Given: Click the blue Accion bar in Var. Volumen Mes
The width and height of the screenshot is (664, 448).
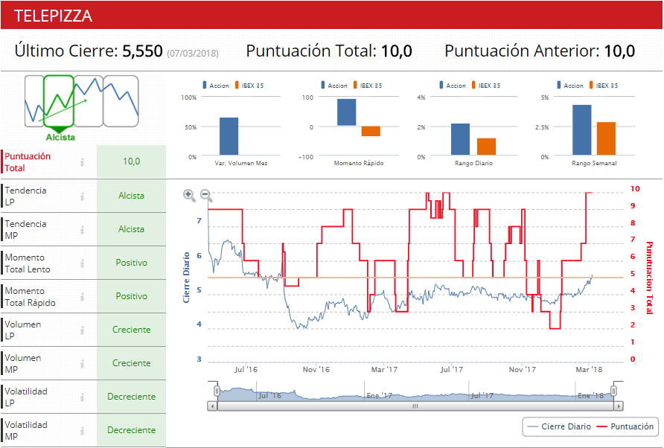Looking at the screenshot, I should coord(229,135).
